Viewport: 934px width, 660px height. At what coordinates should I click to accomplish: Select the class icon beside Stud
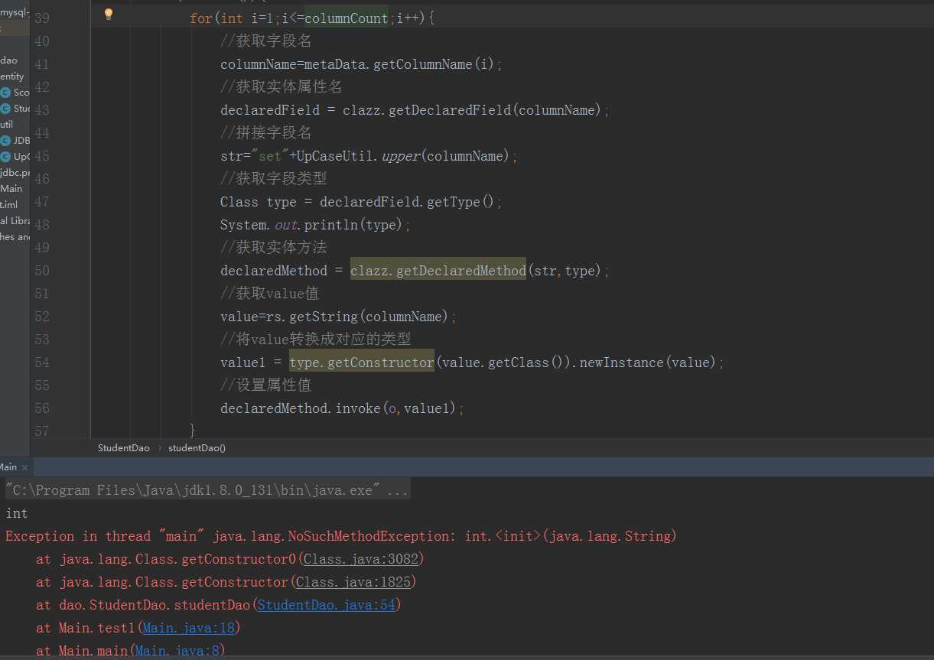point(5,109)
